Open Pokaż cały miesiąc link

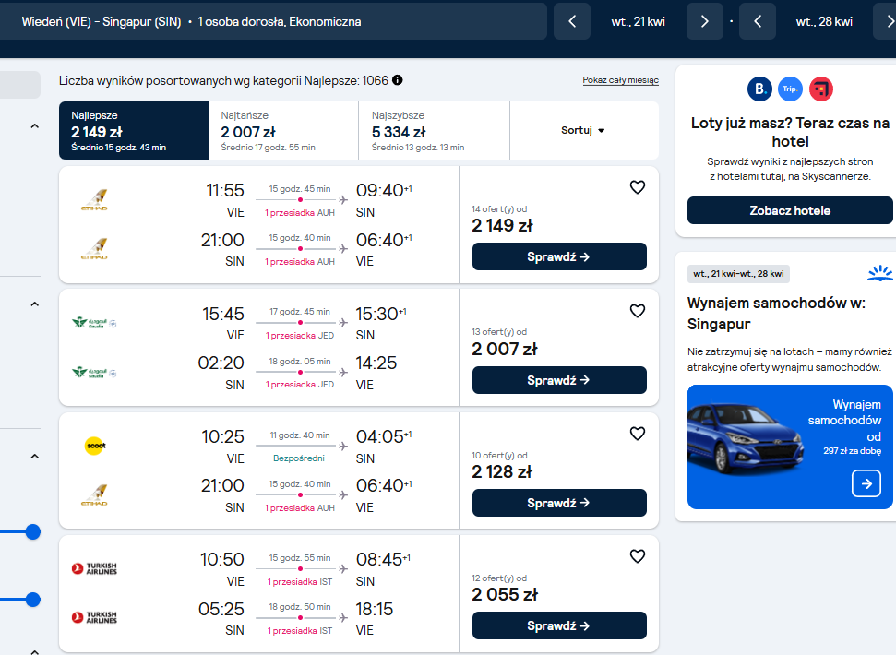click(x=621, y=80)
